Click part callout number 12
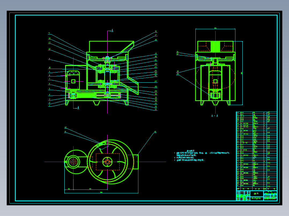Image resolution: width=289 pixels, height=216 pixels. pos(49,49)
